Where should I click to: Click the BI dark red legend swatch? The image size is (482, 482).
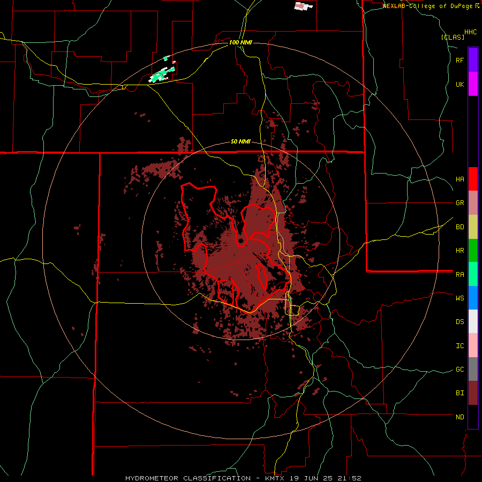point(473,393)
